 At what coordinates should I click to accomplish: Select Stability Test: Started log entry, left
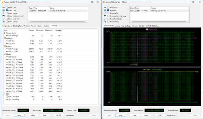[58, 11]
